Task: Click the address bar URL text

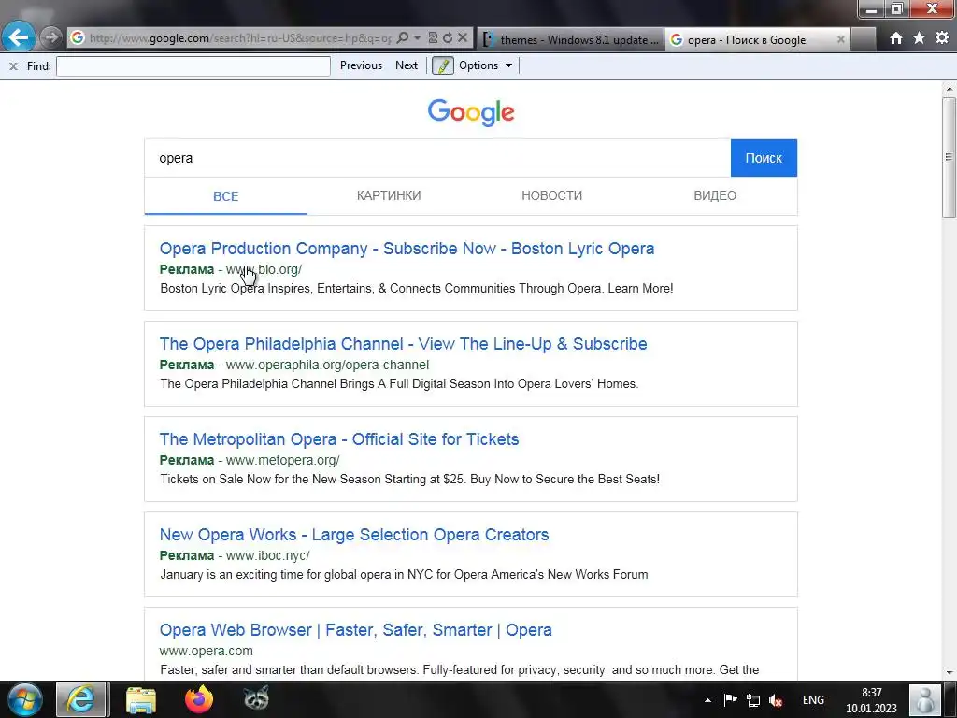Action: pos(240,37)
